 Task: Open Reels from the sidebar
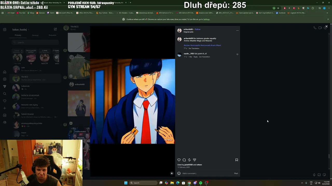pyautogui.click(x=5, y=79)
